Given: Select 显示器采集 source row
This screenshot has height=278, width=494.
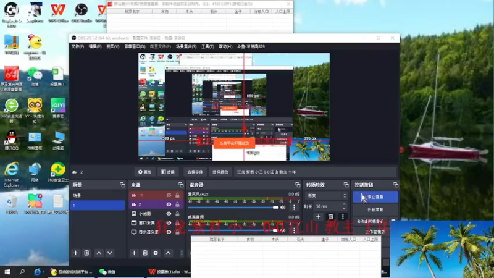Looking at the screenshot, I should pos(156,232).
